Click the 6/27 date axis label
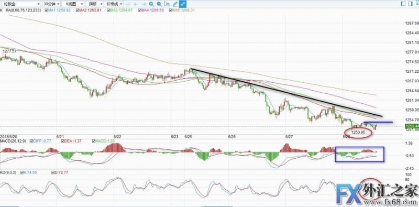This screenshot has width=419, height=207. tap(289, 136)
